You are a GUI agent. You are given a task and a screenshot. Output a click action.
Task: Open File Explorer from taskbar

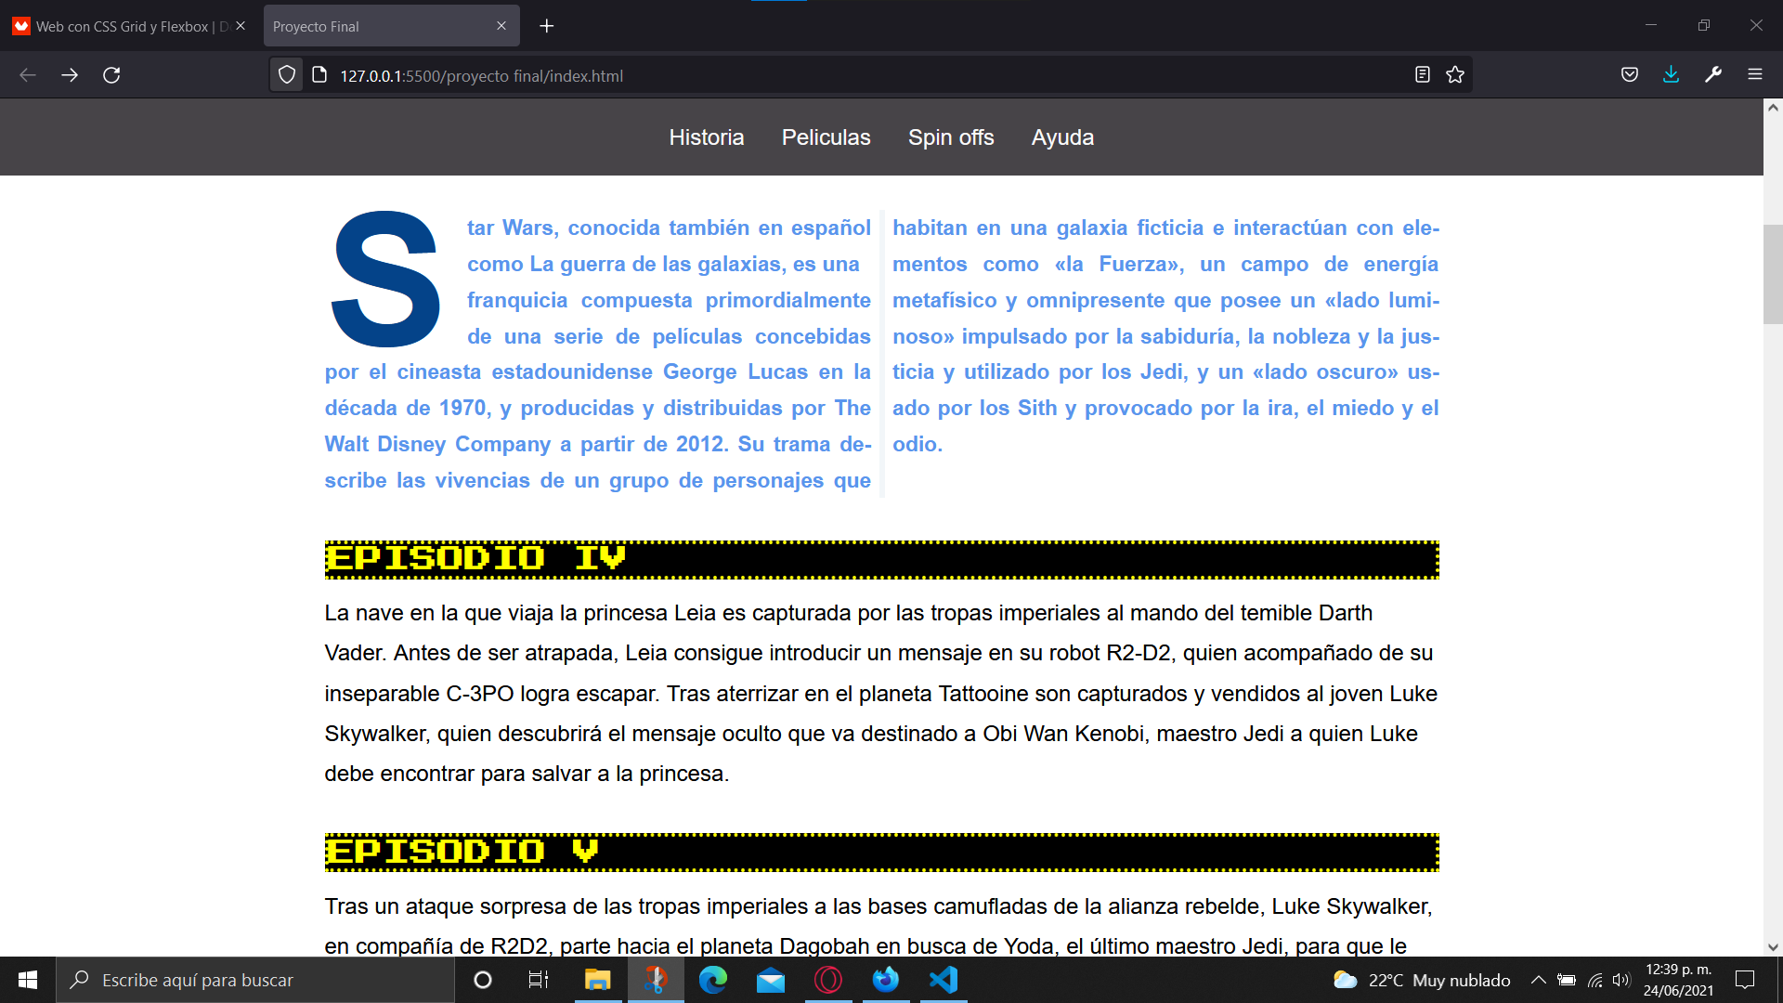597,980
